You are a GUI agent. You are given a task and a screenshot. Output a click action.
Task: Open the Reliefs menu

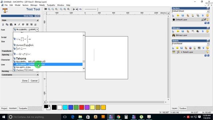(x=42, y=5)
